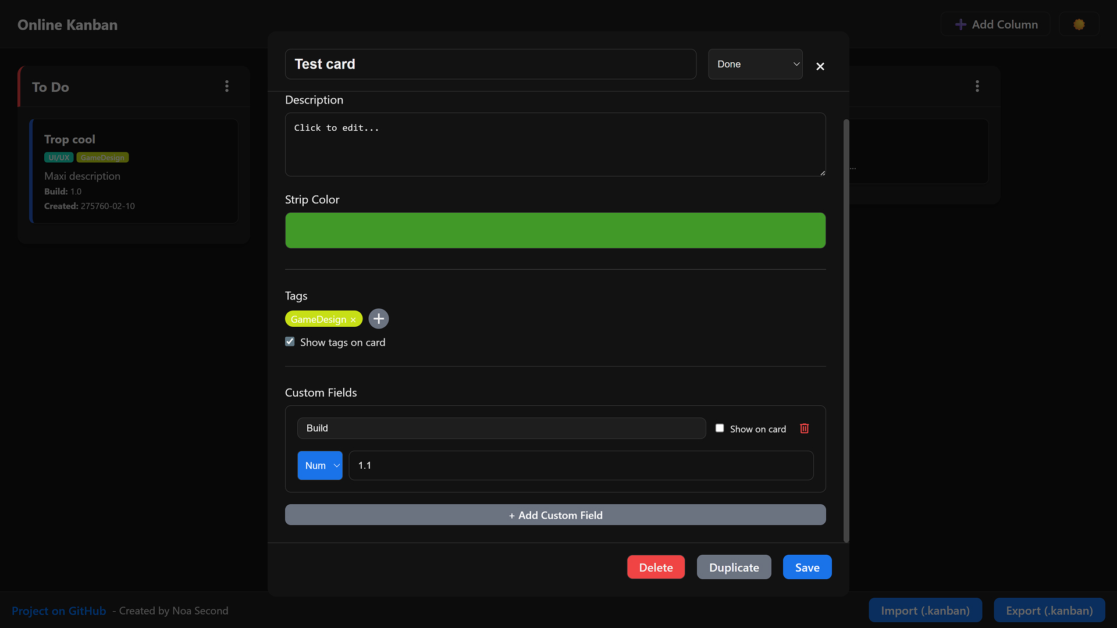Remove the GameDesign tag
1117x628 pixels.
(354, 319)
